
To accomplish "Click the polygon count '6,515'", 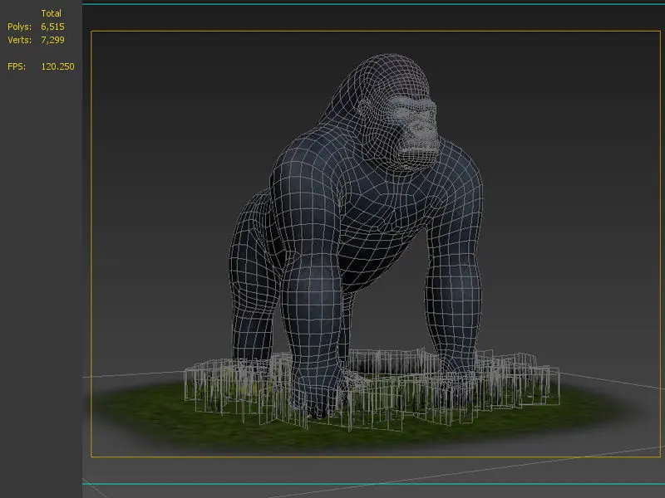I will 52,27.
